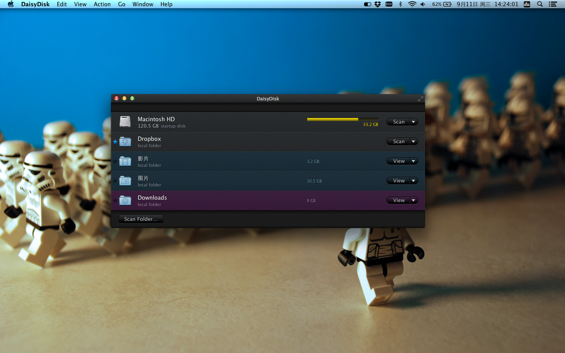View the Downloads folder scan results
This screenshot has height=353, width=565.
pyautogui.click(x=398, y=200)
